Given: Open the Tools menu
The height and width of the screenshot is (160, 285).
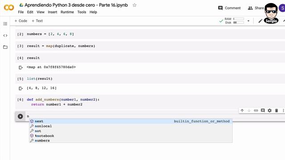Looking at the screenshot, I should pos(81,12).
